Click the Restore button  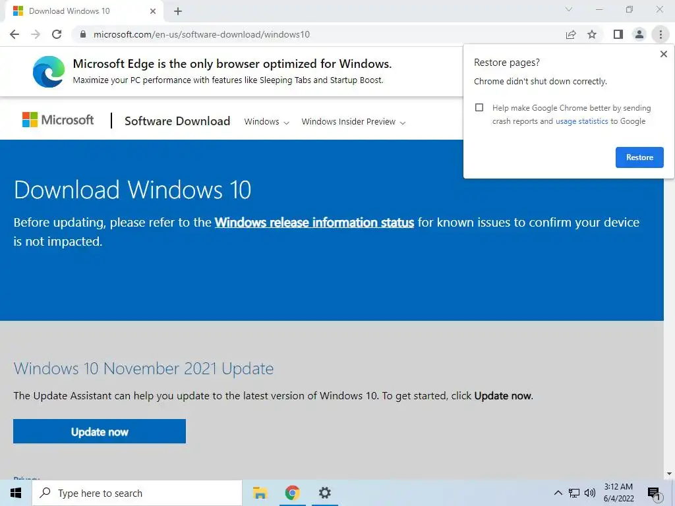639,157
